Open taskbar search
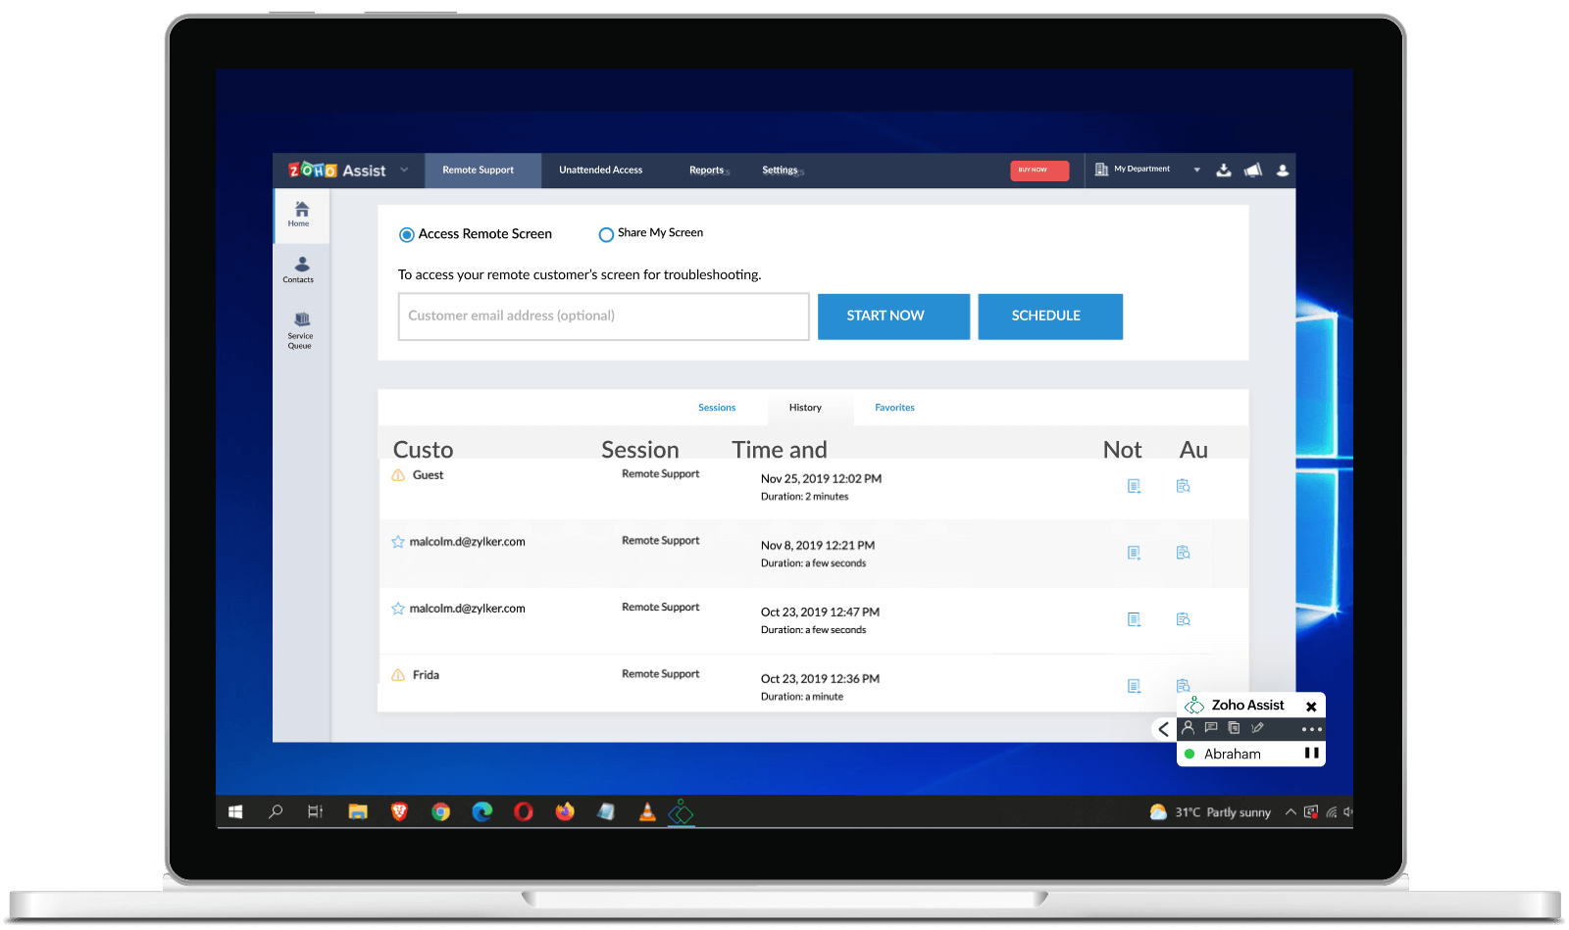Viewport: 1569px width, 930px height. [276, 811]
